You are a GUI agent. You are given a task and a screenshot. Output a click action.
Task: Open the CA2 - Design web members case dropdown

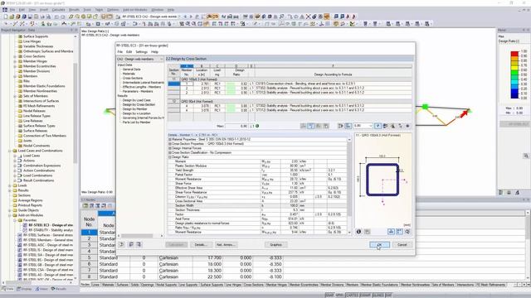tap(140, 59)
